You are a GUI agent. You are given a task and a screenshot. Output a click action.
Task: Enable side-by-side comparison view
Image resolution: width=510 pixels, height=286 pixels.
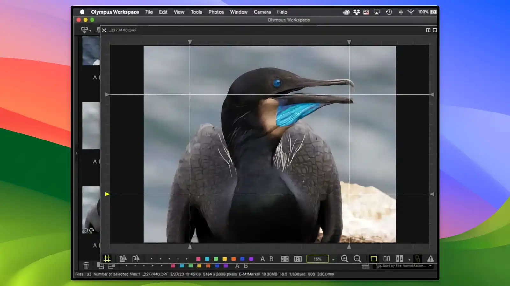click(x=386, y=259)
